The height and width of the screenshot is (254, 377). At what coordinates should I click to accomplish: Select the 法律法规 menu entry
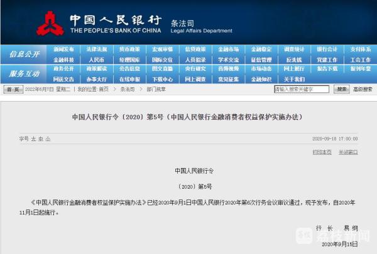coord(97,50)
